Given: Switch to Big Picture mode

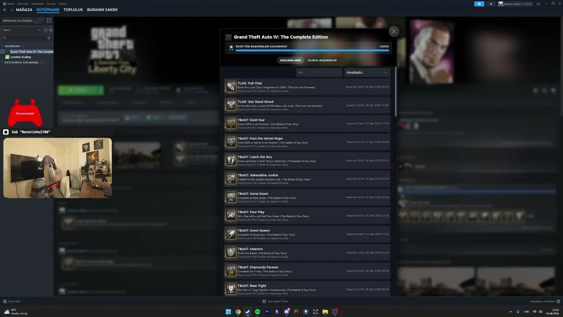Looking at the screenshot, I should coord(538,4).
